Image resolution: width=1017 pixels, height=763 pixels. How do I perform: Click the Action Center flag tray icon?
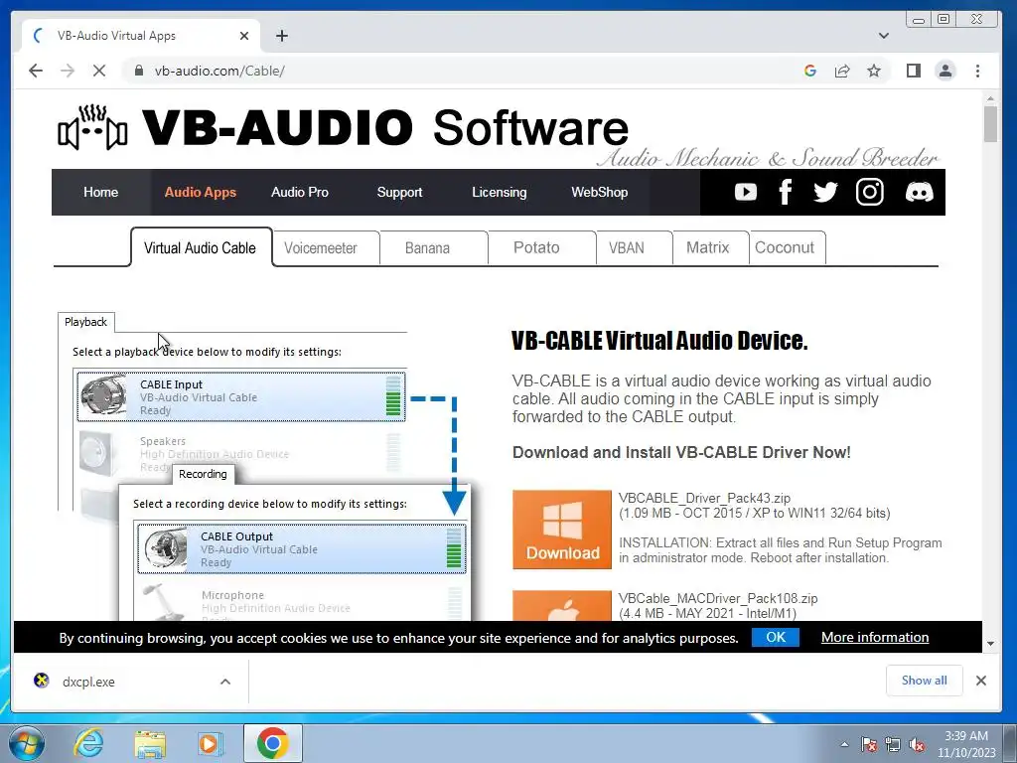click(869, 745)
